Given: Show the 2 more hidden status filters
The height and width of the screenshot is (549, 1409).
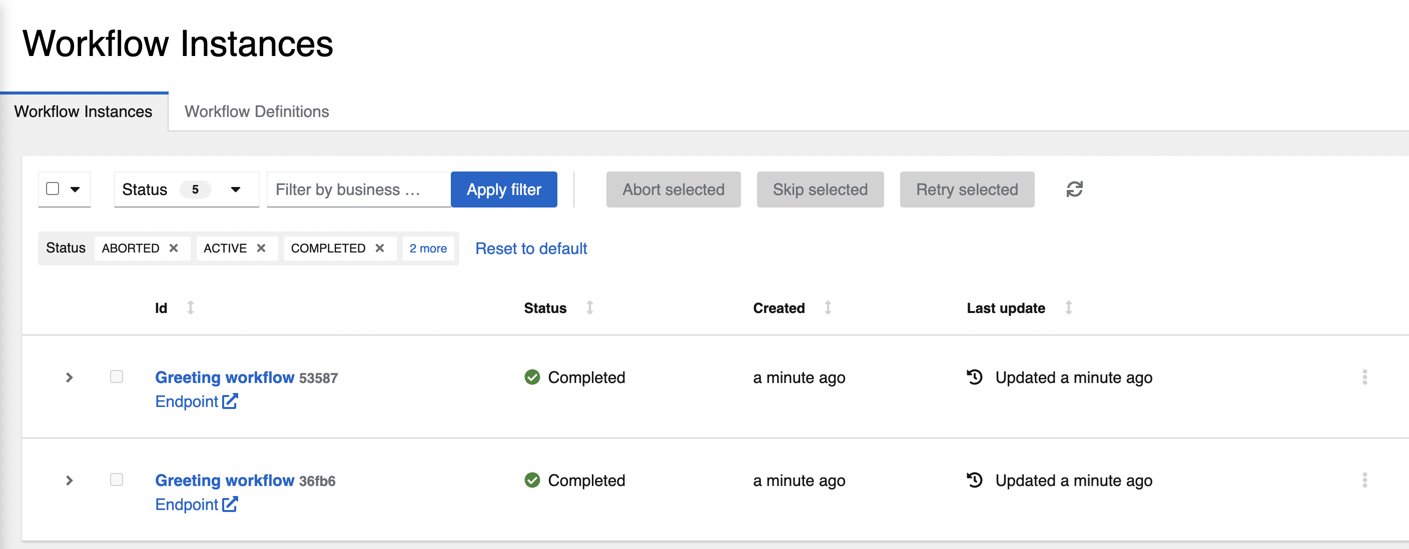Looking at the screenshot, I should click(x=429, y=248).
